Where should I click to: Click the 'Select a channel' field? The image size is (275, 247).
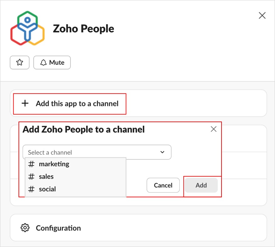[x=91, y=152]
